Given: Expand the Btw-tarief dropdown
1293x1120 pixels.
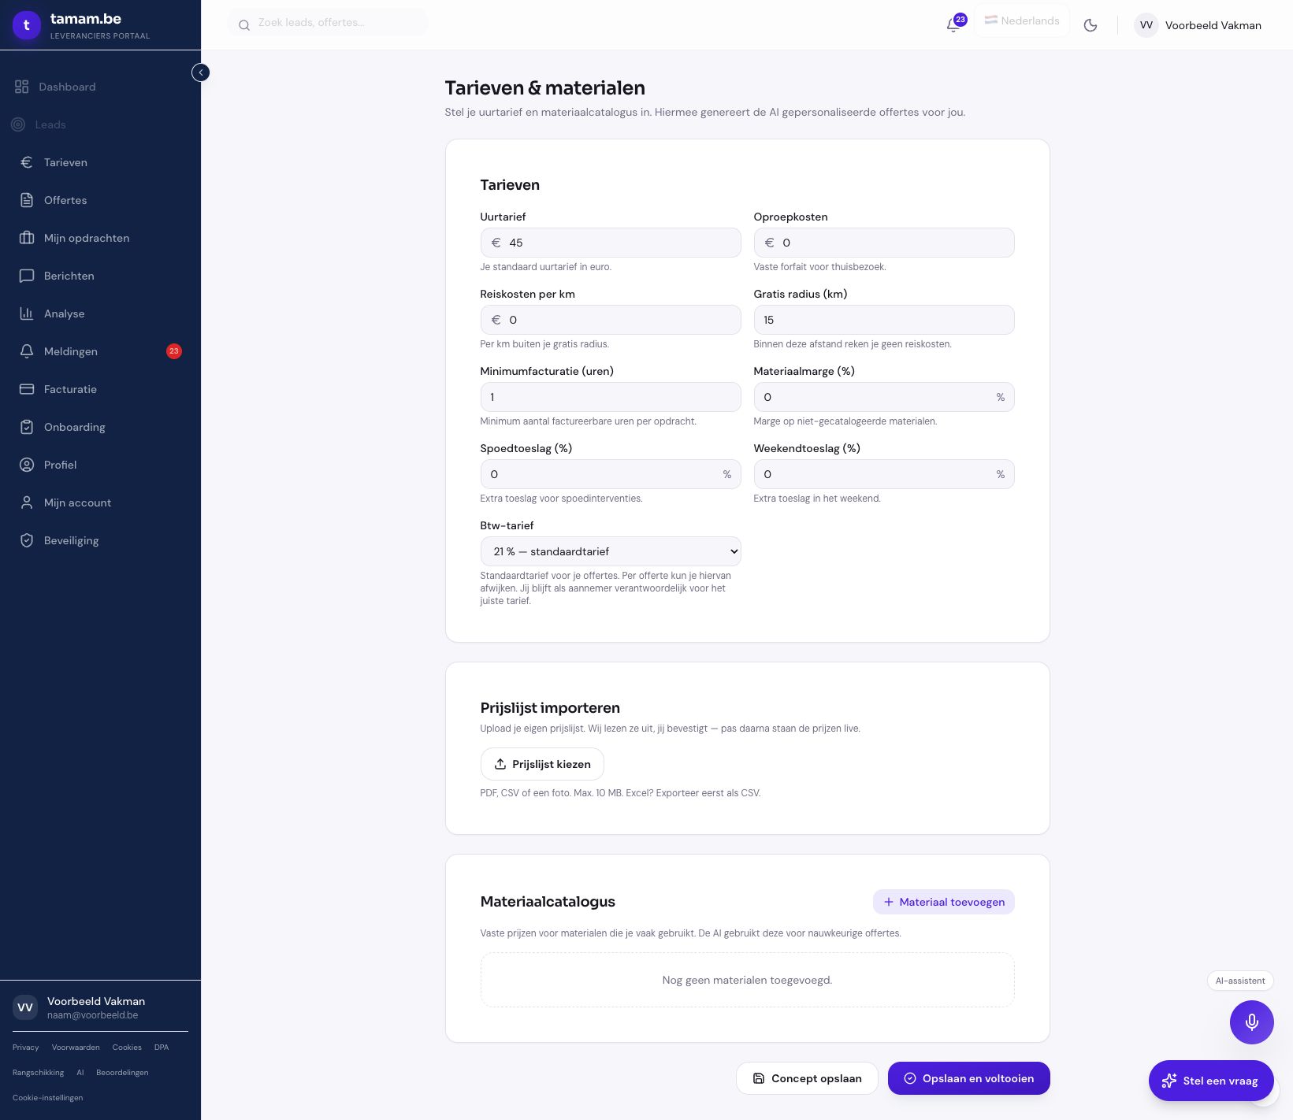Looking at the screenshot, I should tap(611, 551).
